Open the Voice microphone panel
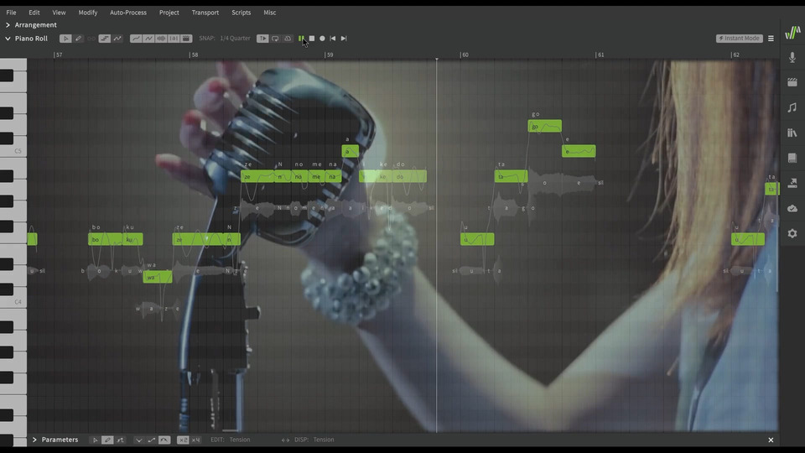The image size is (805, 453). click(792, 58)
